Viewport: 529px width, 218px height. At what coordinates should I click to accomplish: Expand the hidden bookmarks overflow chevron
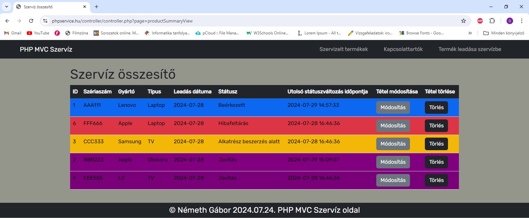click(x=470, y=33)
